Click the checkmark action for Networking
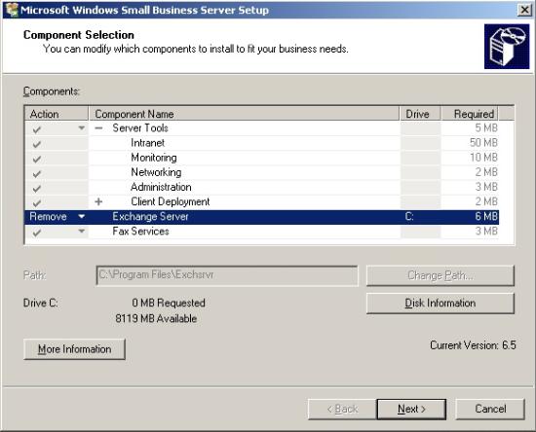This screenshot has width=536, height=432. (x=37, y=174)
